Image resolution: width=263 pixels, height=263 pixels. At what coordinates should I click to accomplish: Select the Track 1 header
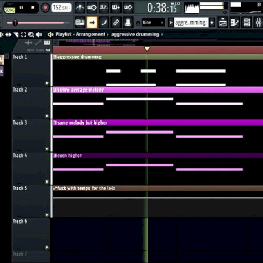click(31, 70)
